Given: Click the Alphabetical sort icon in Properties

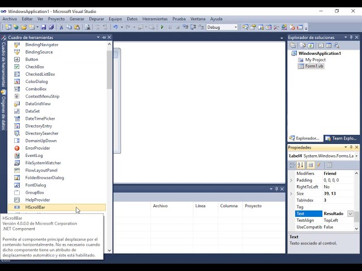Looking at the screenshot, I should (300, 165).
